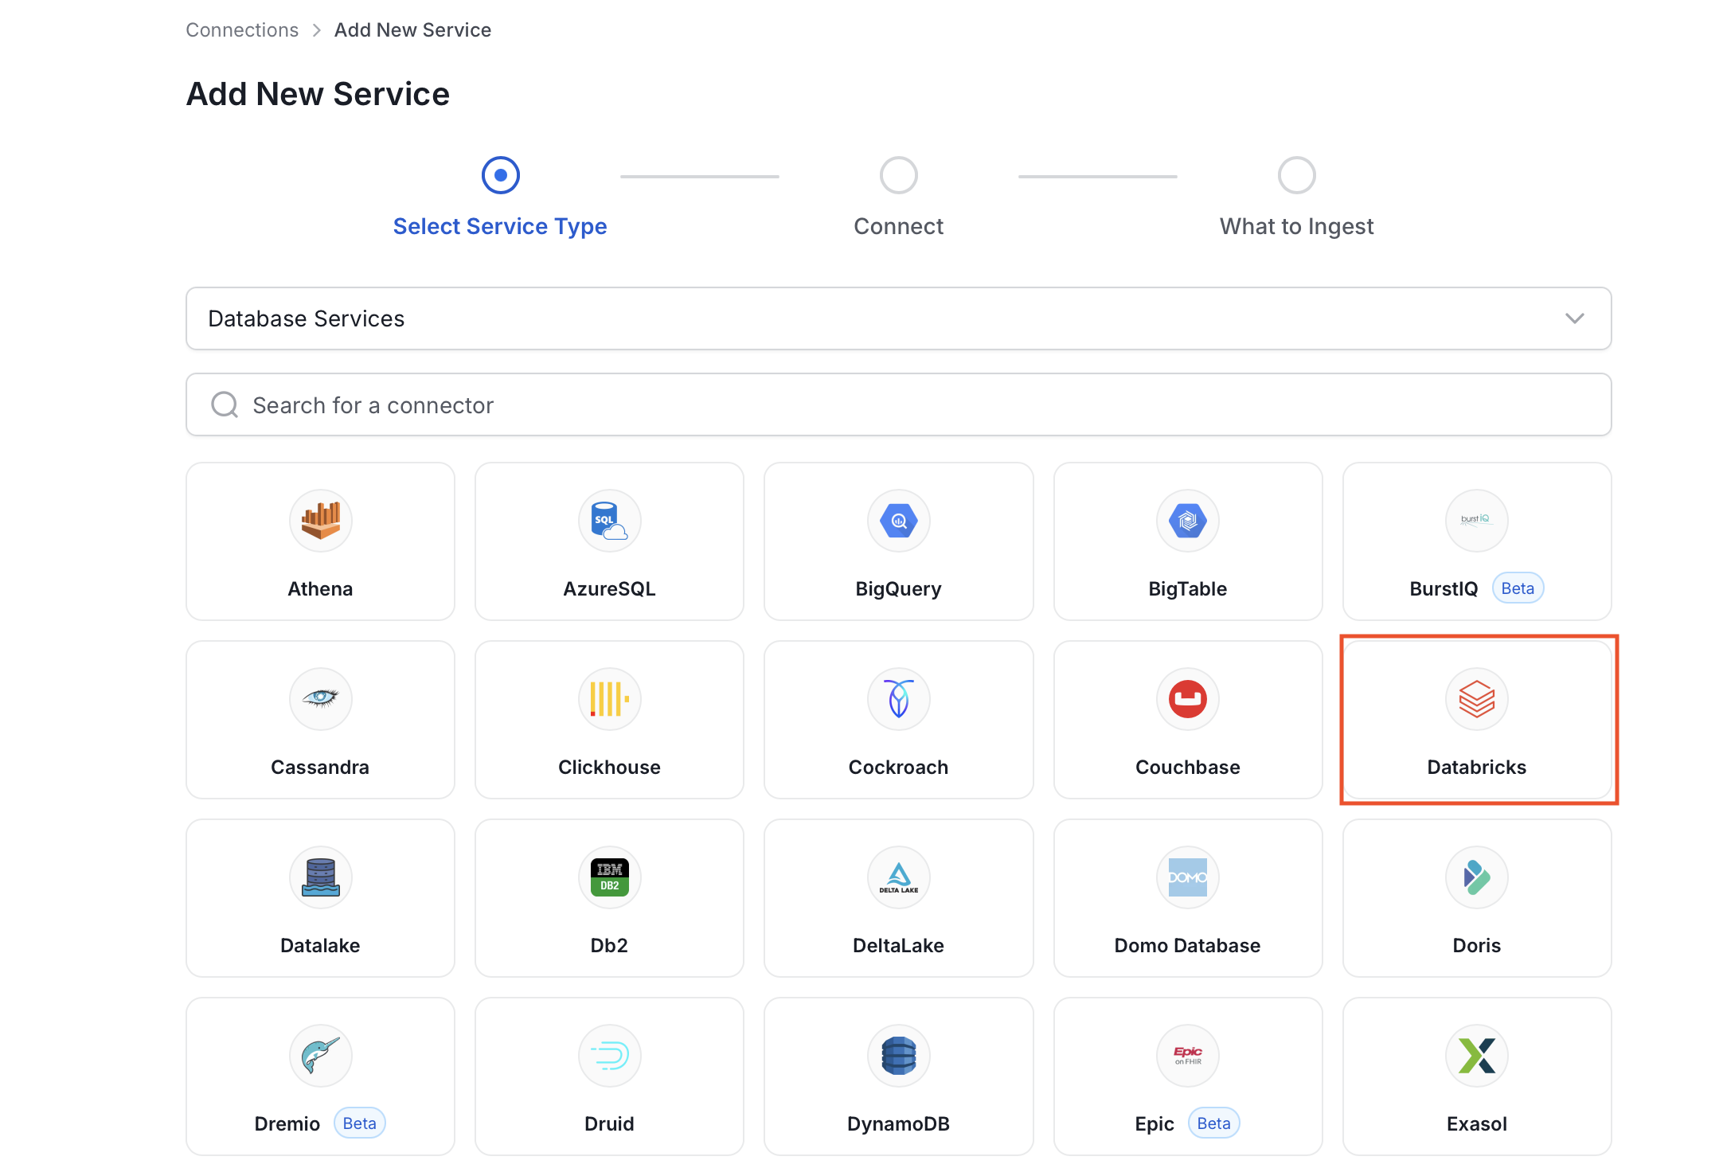Select the Datalake connector icon
Screen dimensions: 1723x1172
tap(320, 877)
